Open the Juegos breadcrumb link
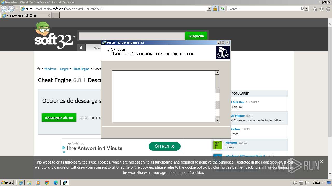The height and width of the screenshot is (186, 332). pos(64,69)
